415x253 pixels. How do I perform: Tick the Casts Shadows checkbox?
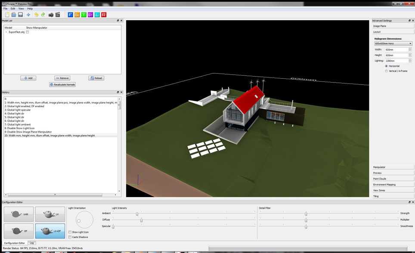click(x=70, y=237)
